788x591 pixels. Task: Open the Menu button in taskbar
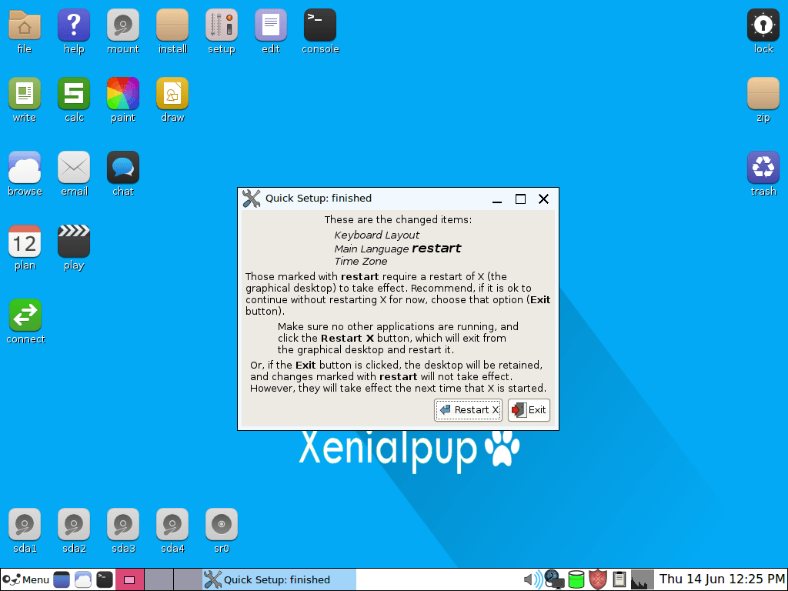click(x=25, y=579)
